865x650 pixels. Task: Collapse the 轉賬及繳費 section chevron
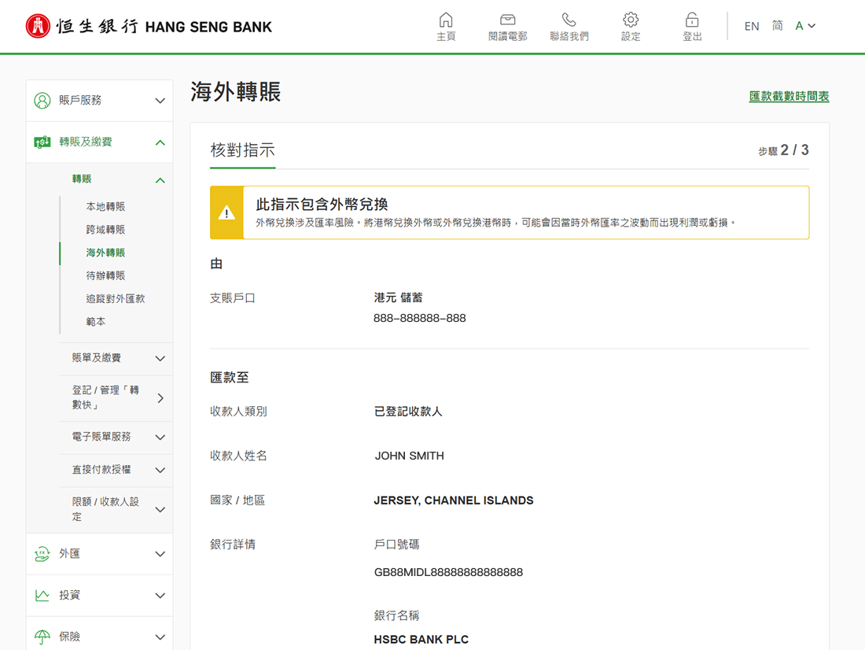[160, 142]
